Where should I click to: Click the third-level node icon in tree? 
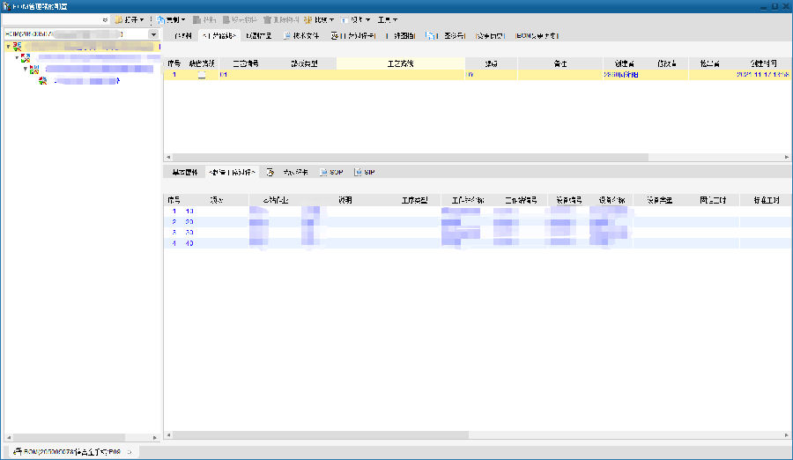33,70
